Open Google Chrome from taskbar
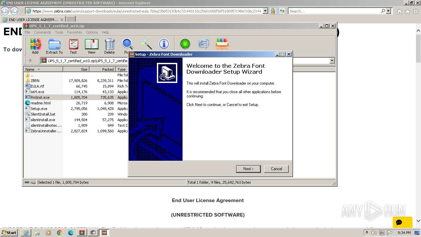The height and width of the screenshot is (237, 421). (x=60, y=233)
